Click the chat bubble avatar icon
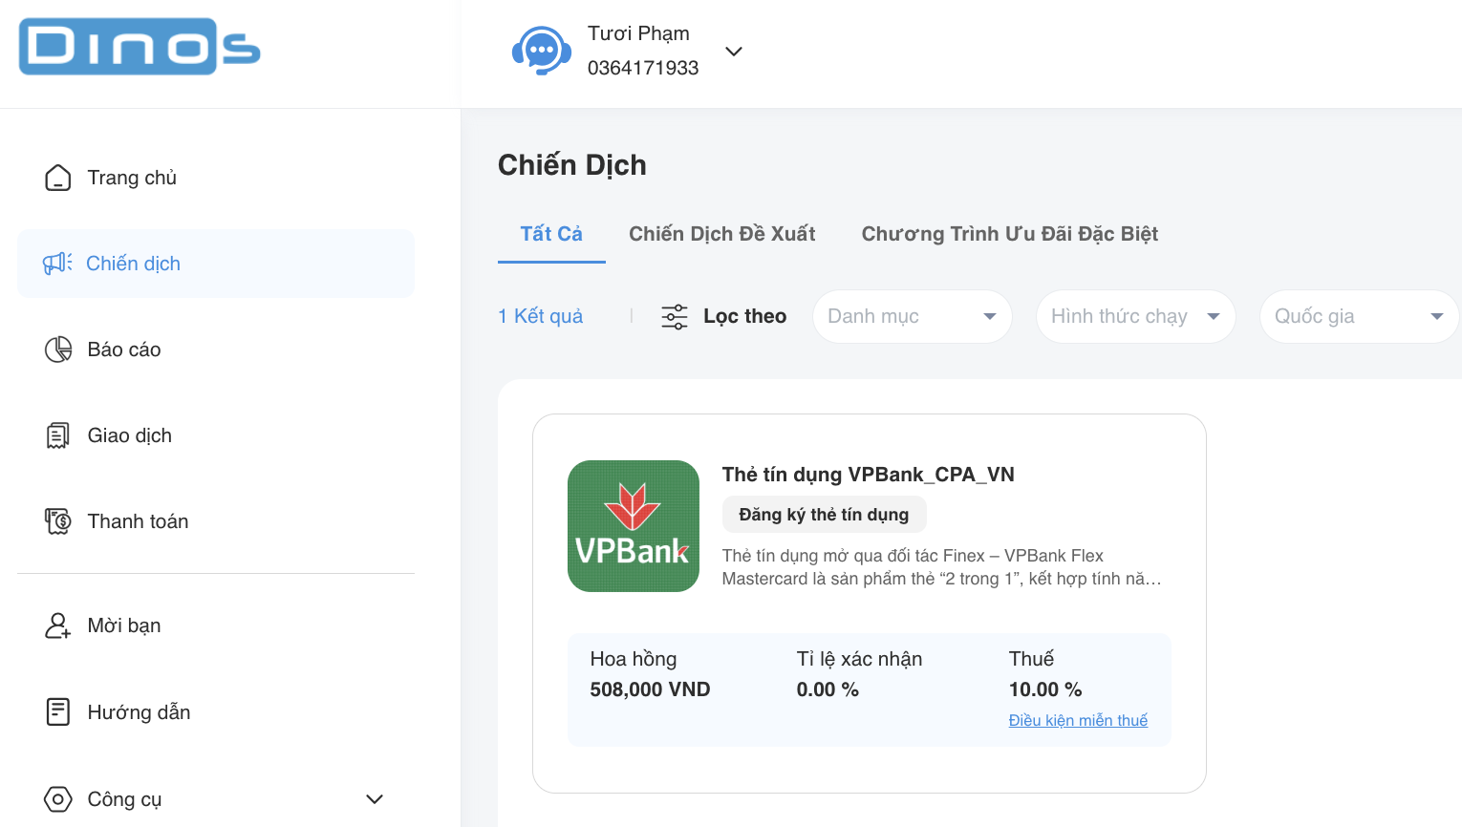Image resolution: width=1462 pixels, height=827 pixels. click(x=542, y=50)
